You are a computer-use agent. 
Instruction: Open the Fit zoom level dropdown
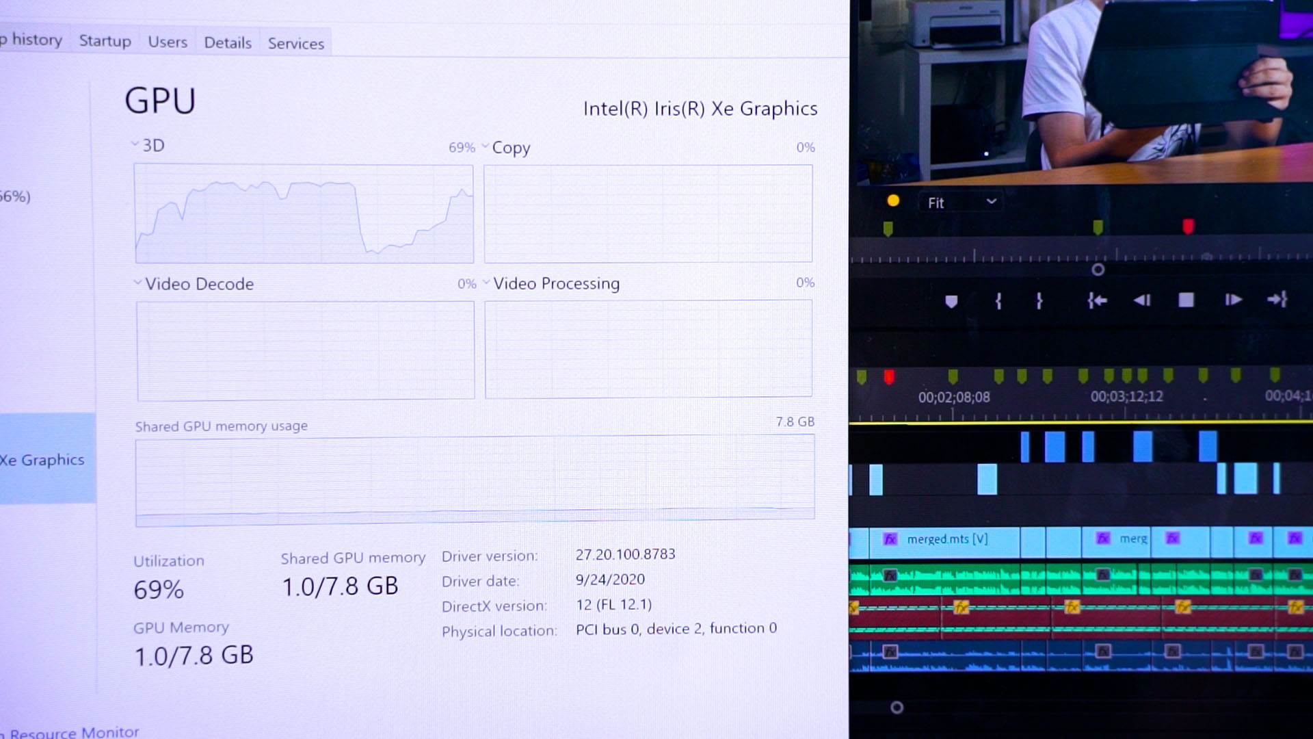point(961,203)
